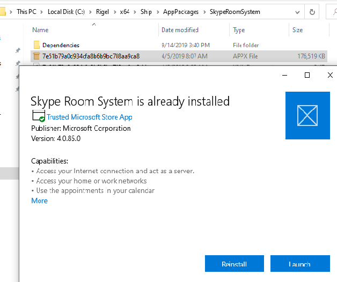Sort files by Type column
The width and height of the screenshot is (337, 282).
tap(239, 30)
